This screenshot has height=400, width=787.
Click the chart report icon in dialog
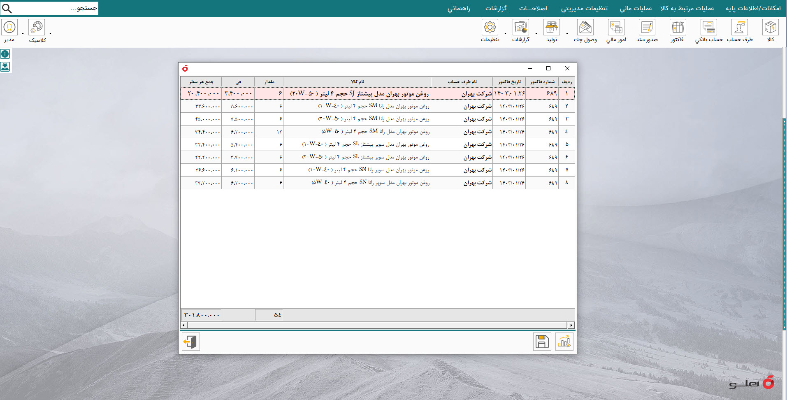[x=564, y=342]
